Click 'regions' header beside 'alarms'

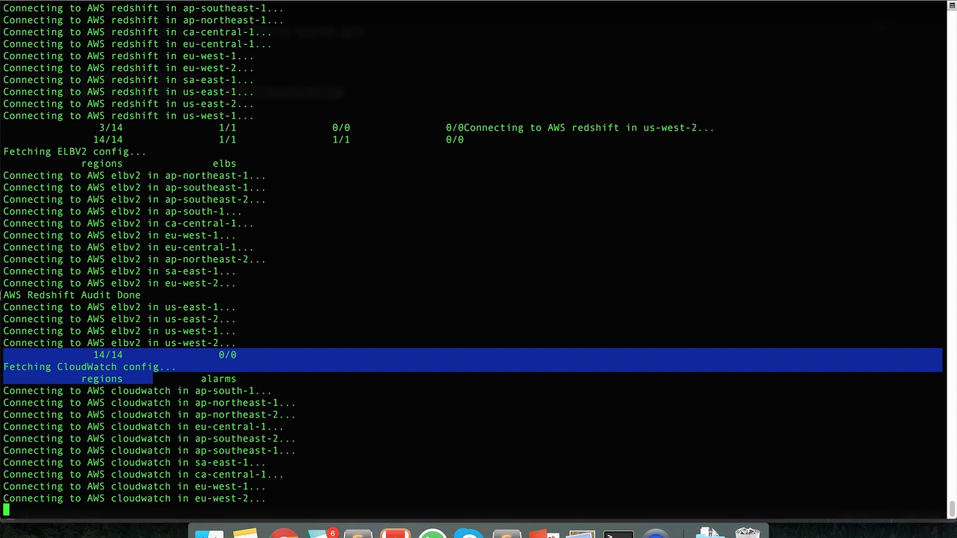102,379
